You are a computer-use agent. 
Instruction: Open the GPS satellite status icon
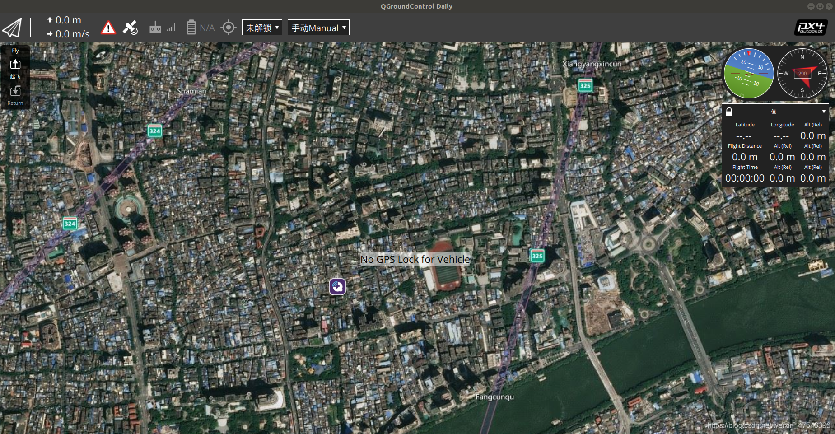click(131, 28)
